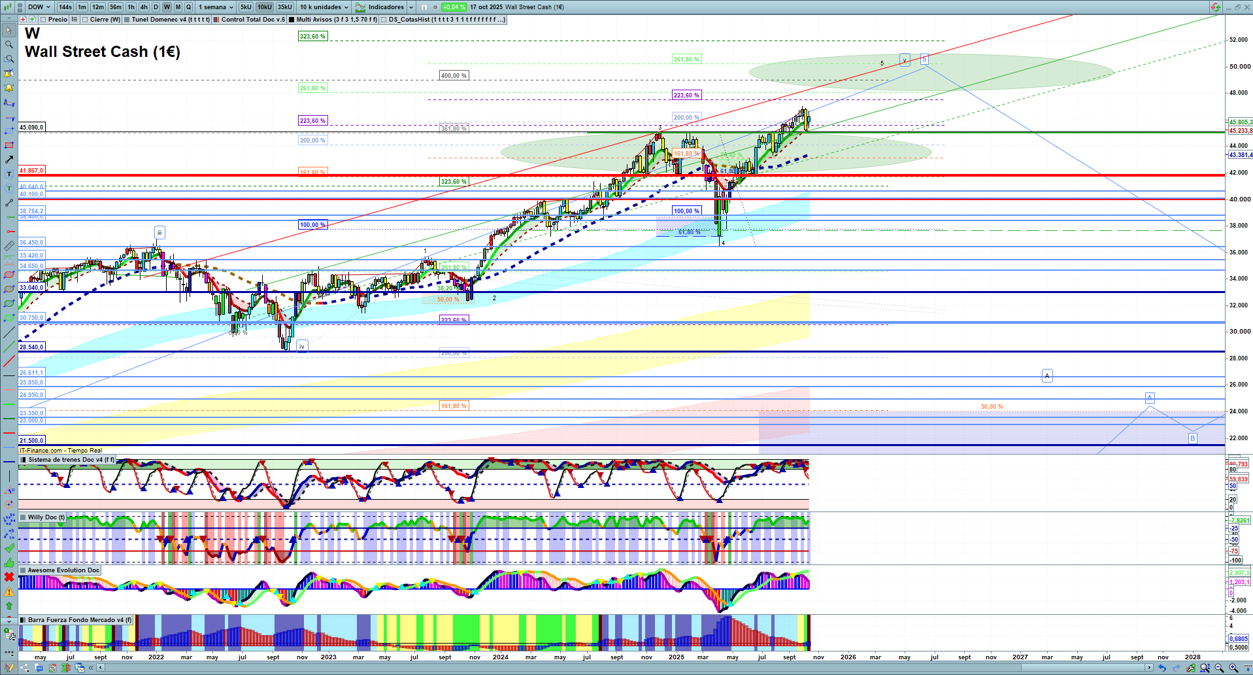Click the green checkmark icon in left toolbar

pos(9,548)
